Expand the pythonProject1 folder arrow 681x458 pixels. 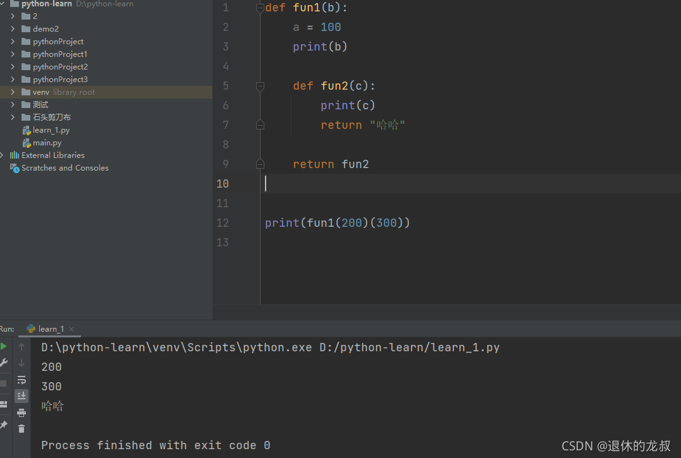click(x=13, y=54)
